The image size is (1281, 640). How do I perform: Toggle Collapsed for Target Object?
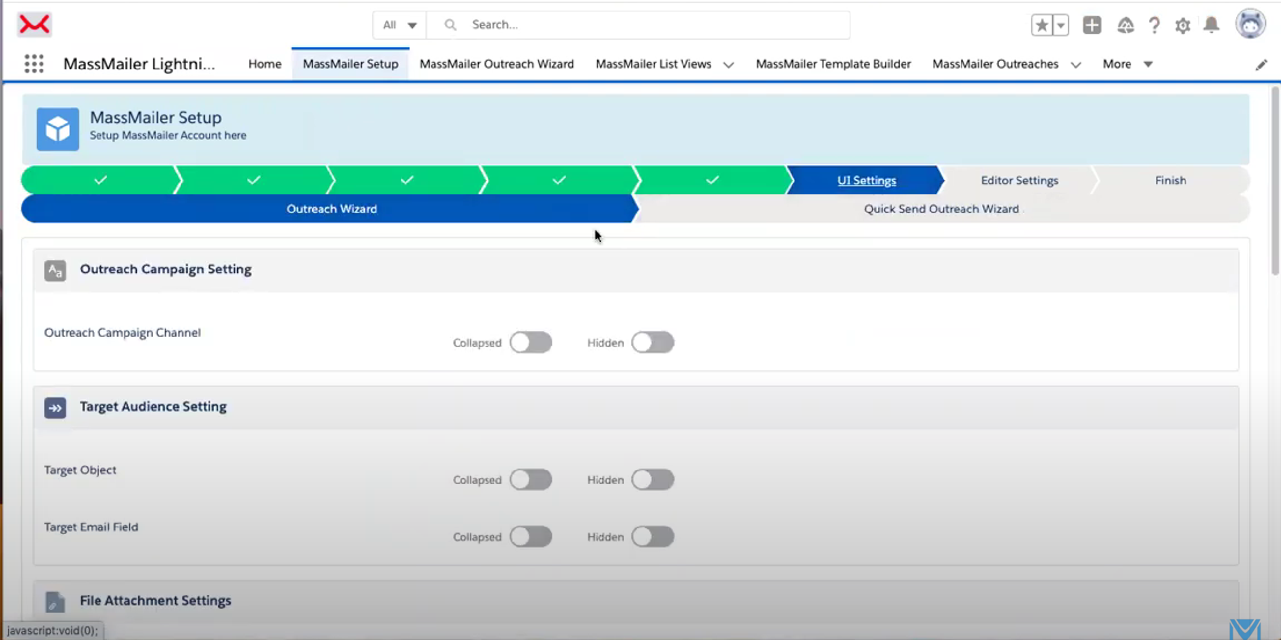point(531,479)
